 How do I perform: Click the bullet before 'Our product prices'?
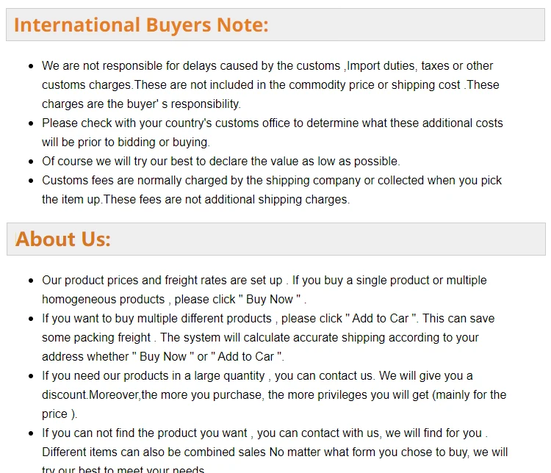coord(31,281)
